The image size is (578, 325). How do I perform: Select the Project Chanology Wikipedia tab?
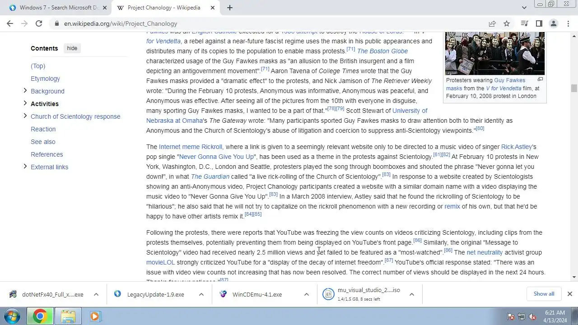(165, 8)
